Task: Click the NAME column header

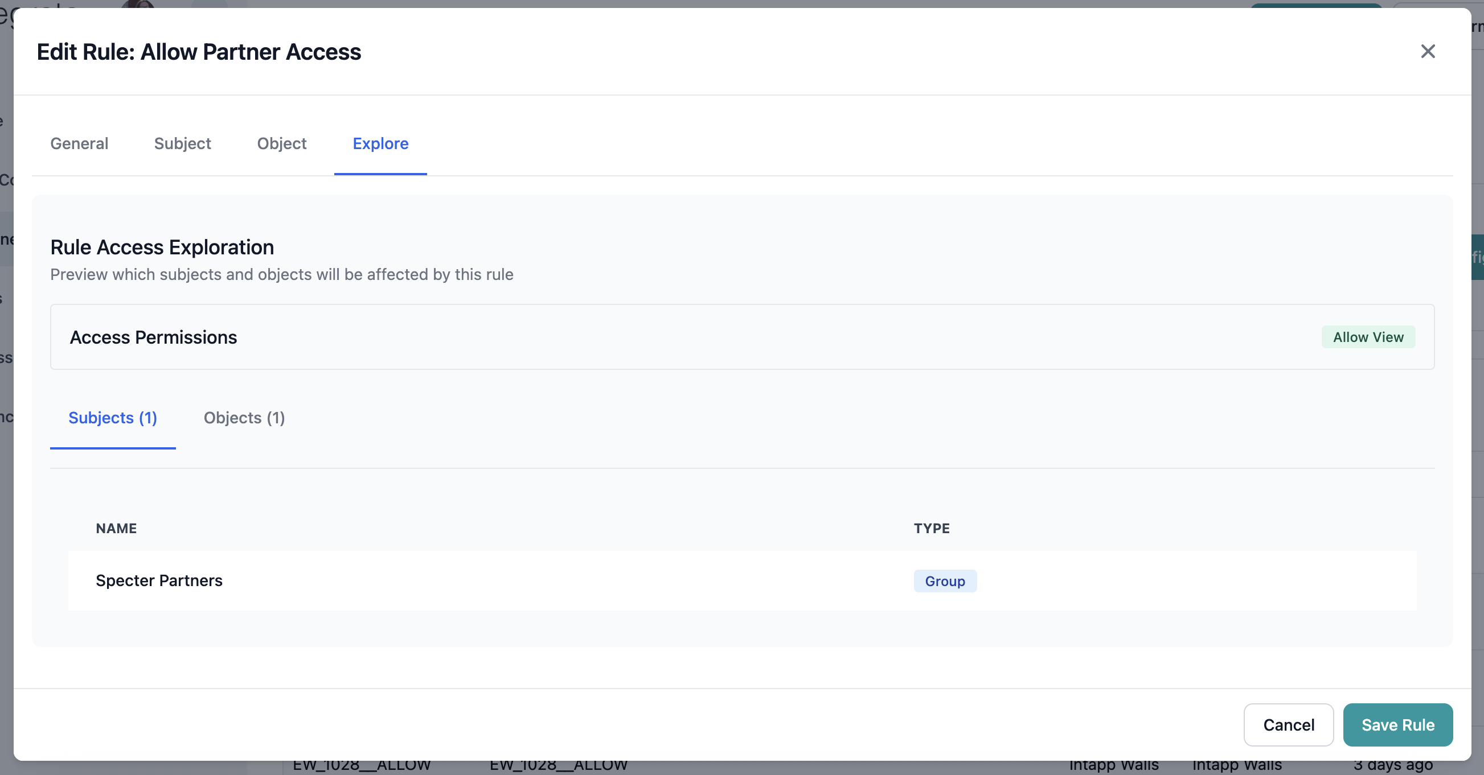Action: click(116, 528)
